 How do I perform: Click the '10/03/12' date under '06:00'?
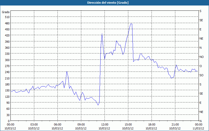pos(57,128)
